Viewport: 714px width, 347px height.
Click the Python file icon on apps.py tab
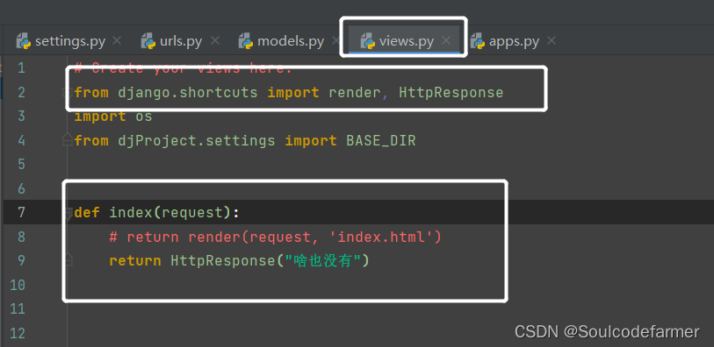click(477, 41)
